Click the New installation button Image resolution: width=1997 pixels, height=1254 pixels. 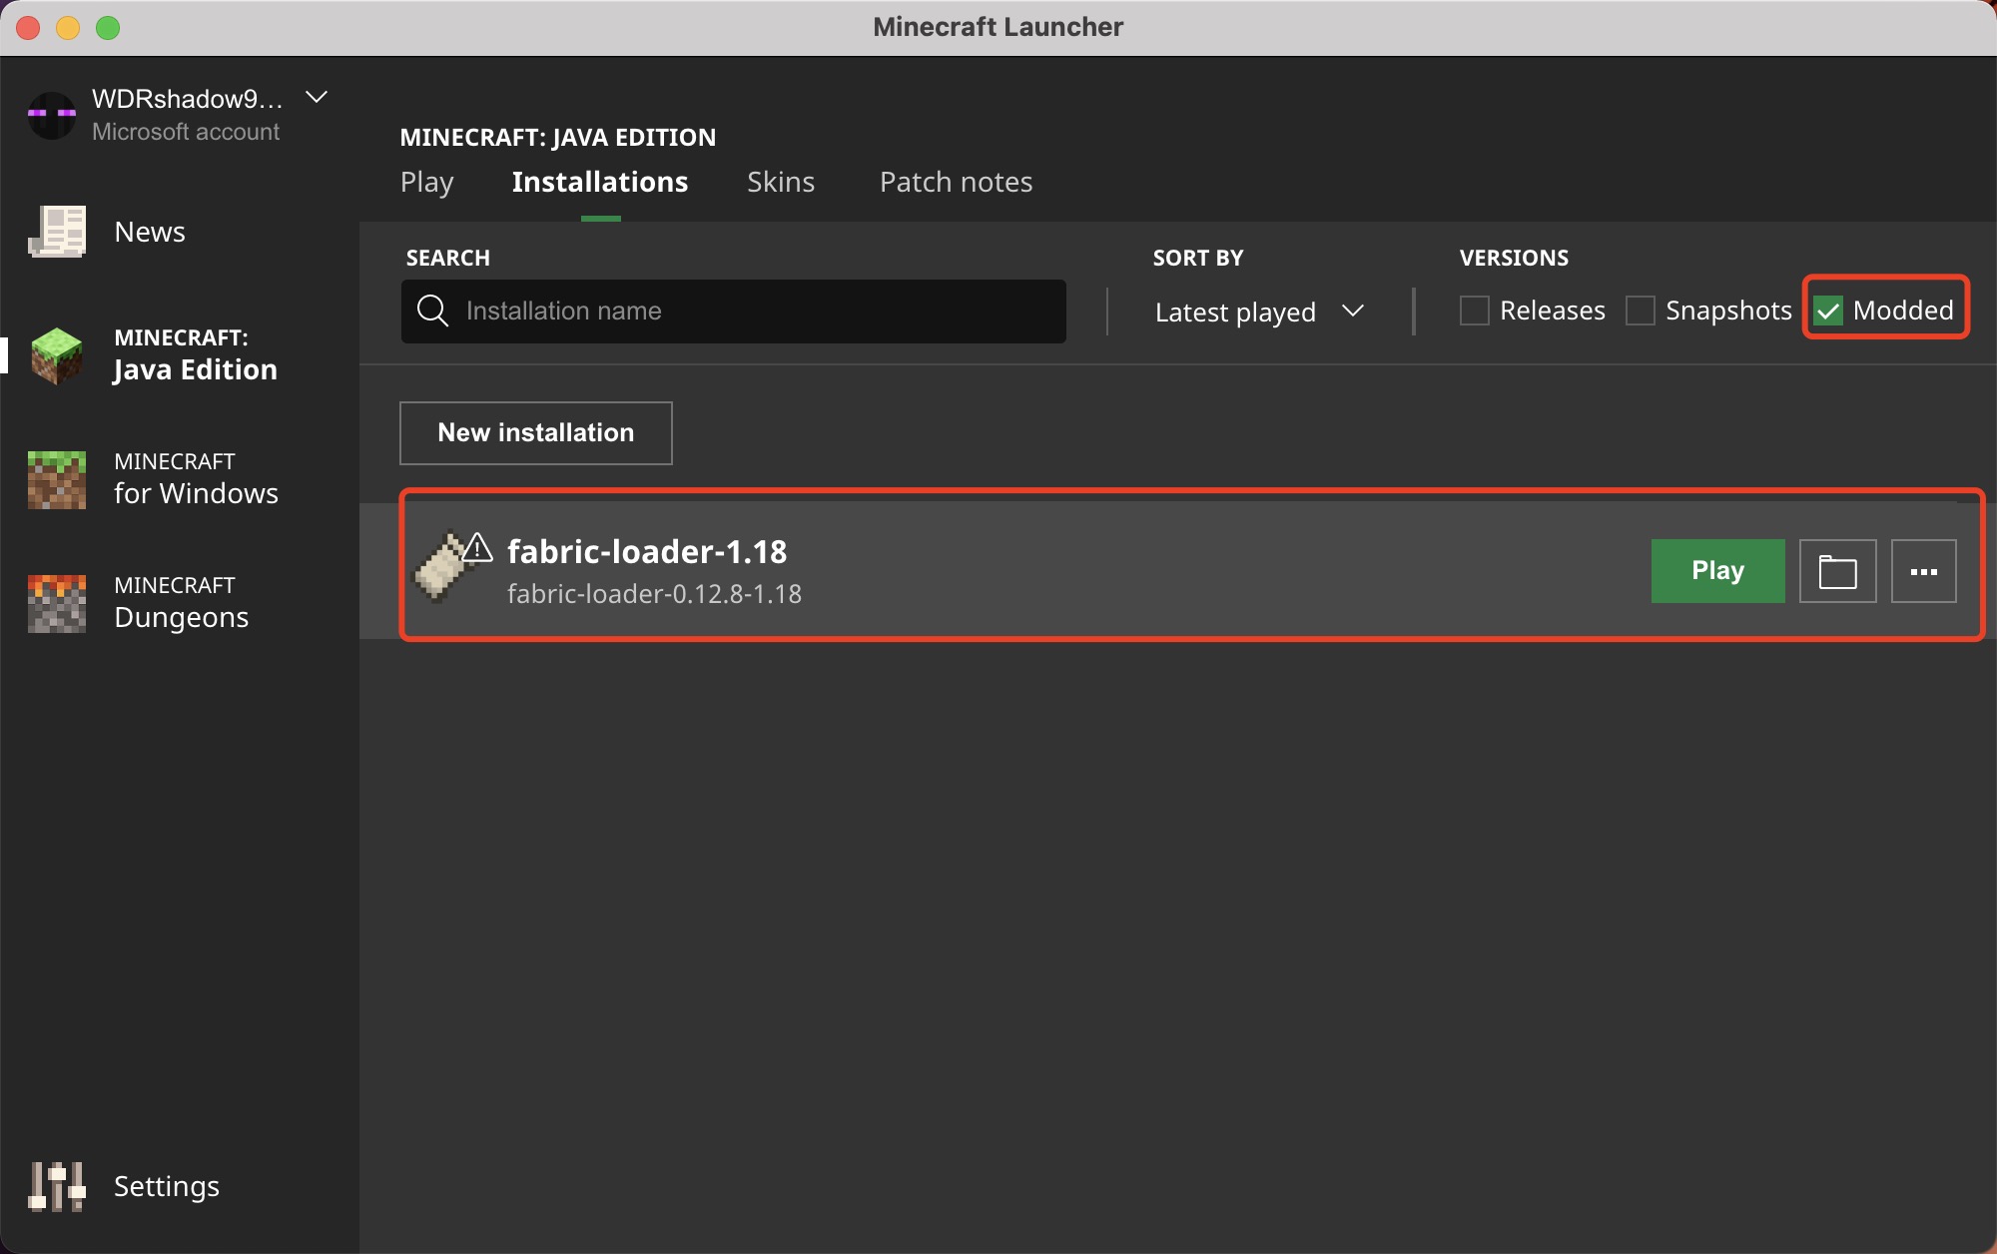coord(536,432)
